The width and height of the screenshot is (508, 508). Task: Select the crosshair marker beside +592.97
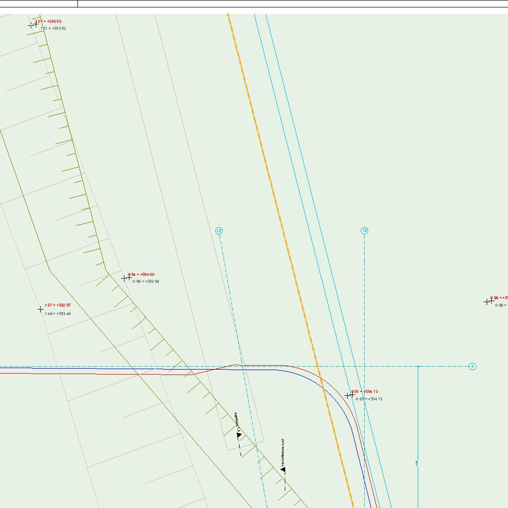[x=41, y=309]
